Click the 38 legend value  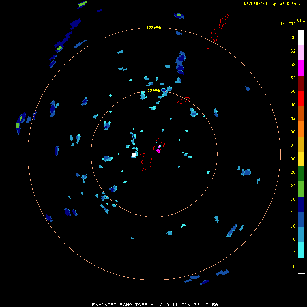[x=293, y=132]
